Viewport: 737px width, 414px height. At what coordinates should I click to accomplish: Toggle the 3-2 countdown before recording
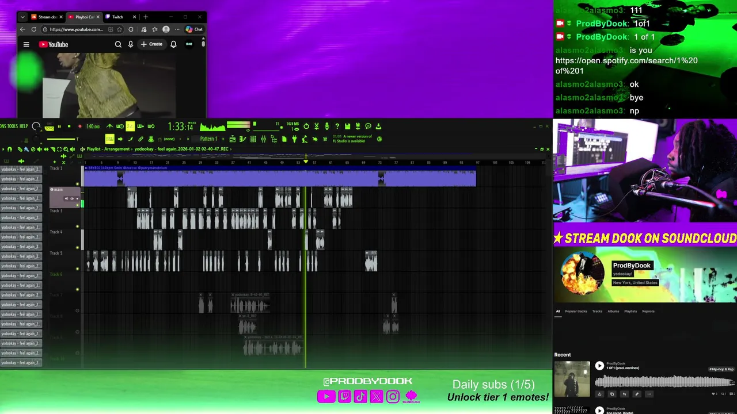tap(130, 126)
